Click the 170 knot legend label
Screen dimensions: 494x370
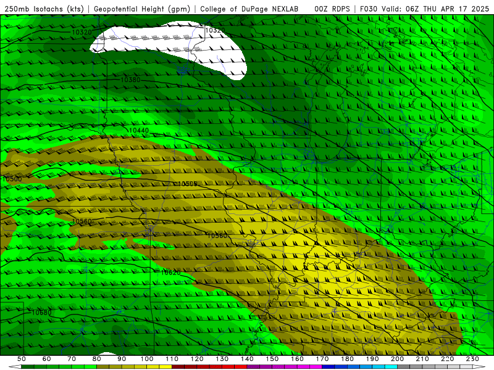coord(322,359)
